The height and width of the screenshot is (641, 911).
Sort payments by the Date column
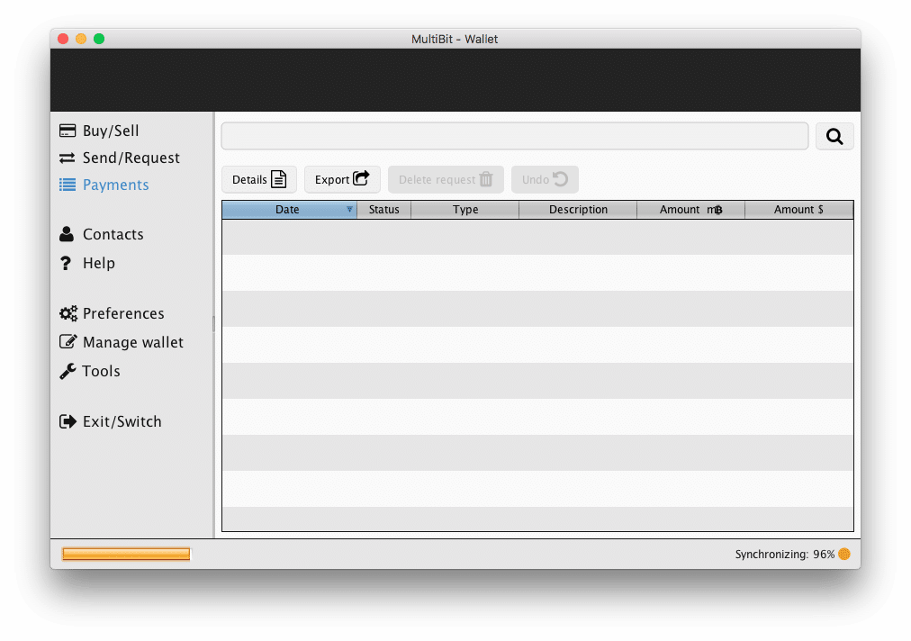(x=289, y=210)
